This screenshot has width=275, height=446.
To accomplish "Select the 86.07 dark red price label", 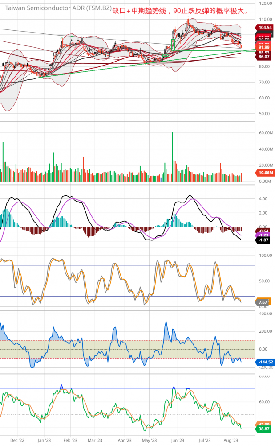I will click(264, 57).
